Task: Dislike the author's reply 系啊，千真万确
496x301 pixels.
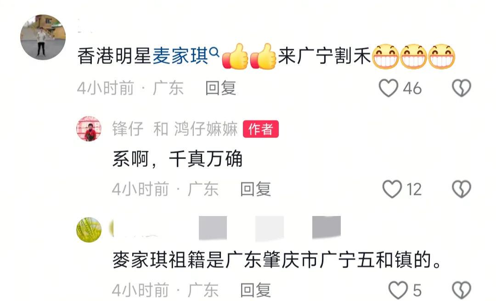Action: point(462,189)
